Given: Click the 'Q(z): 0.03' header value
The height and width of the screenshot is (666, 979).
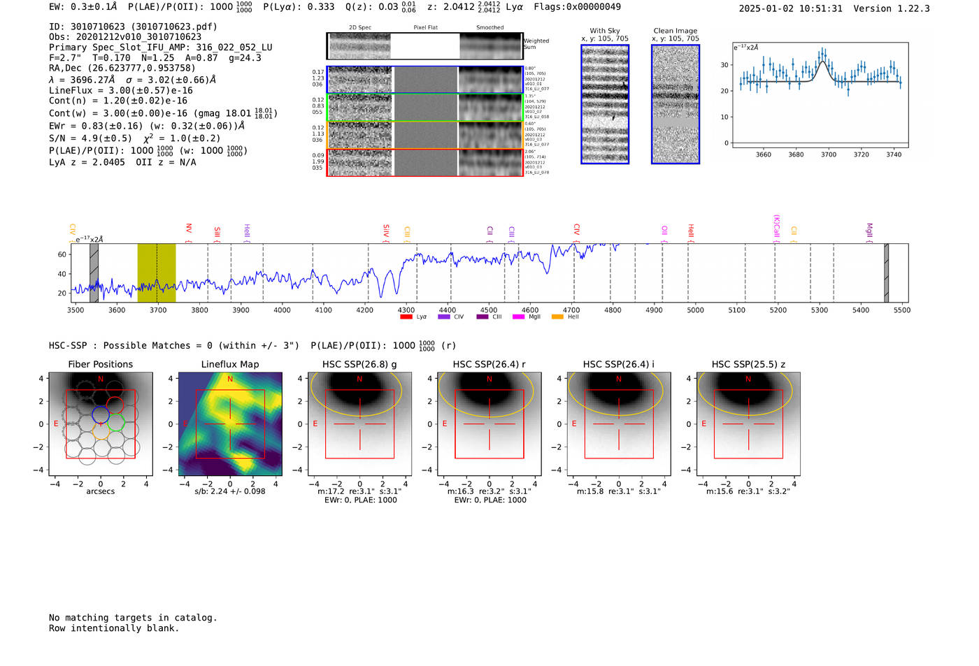Looking at the screenshot, I should click(x=371, y=7).
